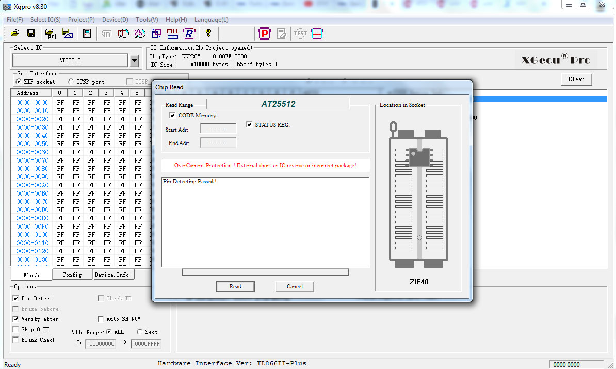Viewport: 616px width, 369px height.
Task: Open the Language(L) menu
Action: [212, 19]
